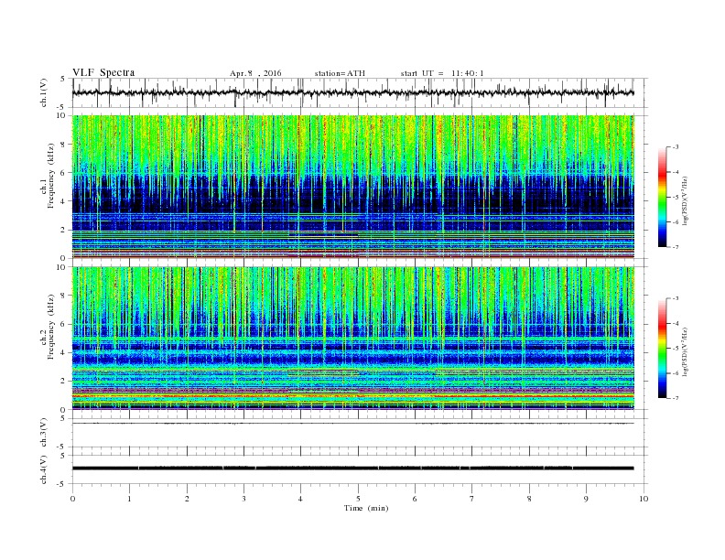The height and width of the screenshot is (560, 725).
Task: Click the 'ch.4(V)' axis label
Action: pos(44,469)
